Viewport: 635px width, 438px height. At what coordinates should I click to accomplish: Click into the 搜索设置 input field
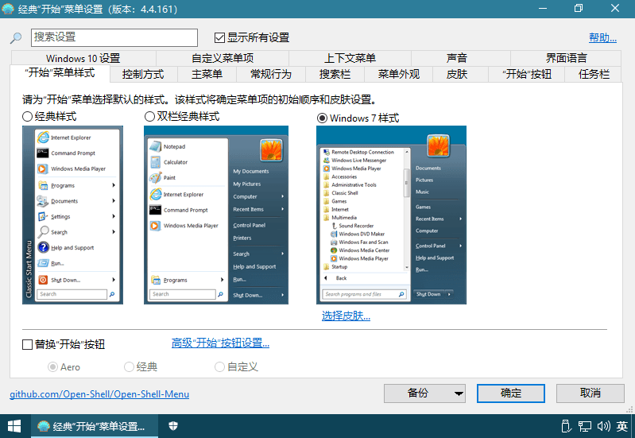point(114,37)
